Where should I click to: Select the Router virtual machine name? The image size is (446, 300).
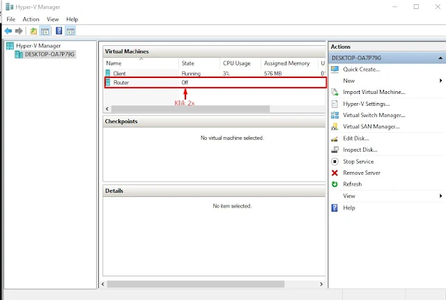pos(121,82)
